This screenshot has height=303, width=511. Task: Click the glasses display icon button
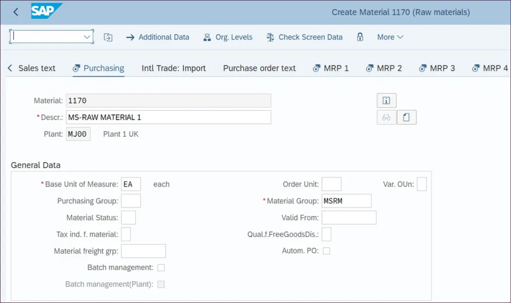point(387,117)
